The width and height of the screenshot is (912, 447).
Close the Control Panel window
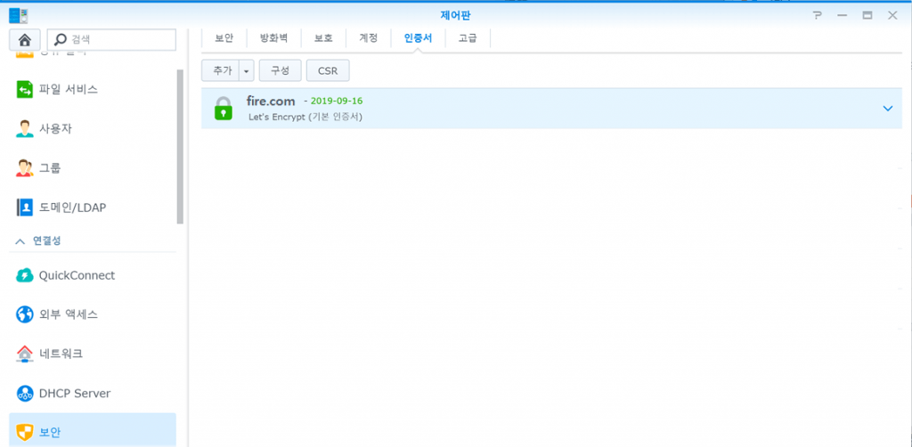[892, 16]
